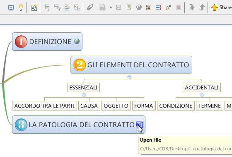Select the CONDIZIONE topic
The image size is (232, 157).
tap(176, 106)
